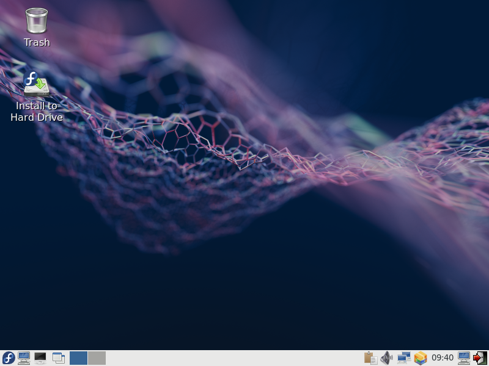Click empty area of the bottom taskbar
The height and width of the screenshot is (366, 489).
pos(232,358)
